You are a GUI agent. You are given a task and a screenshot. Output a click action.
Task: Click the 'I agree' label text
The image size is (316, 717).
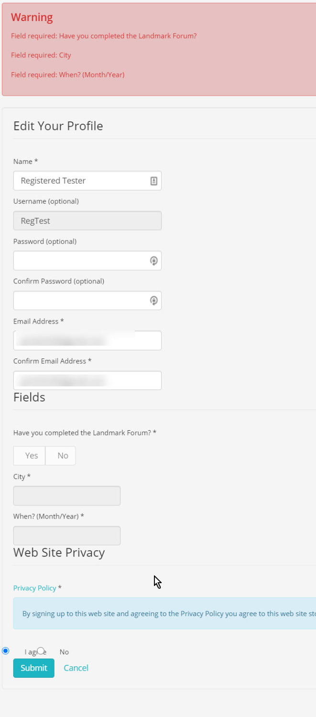click(35, 652)
